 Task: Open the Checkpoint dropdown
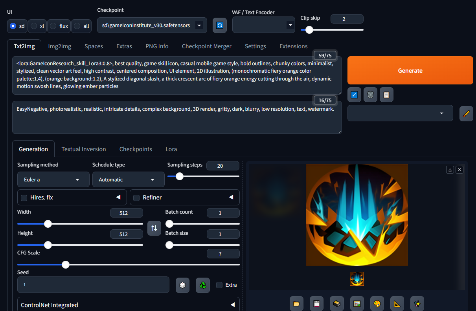click(x=152, y=25)
